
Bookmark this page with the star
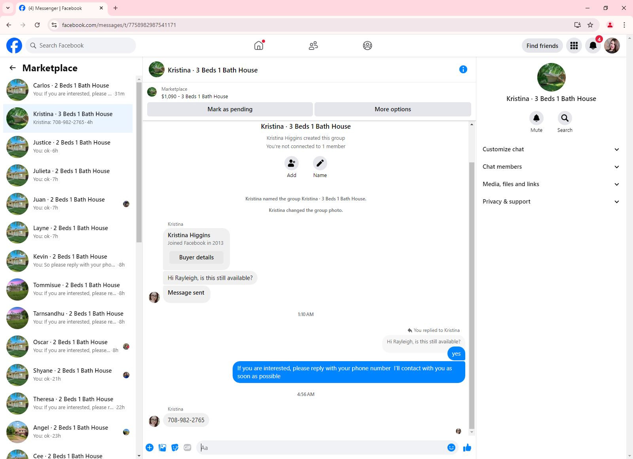click(x=590, y=25)
